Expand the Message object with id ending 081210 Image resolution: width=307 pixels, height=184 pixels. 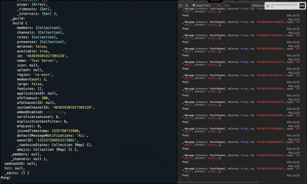pos(183,103)
